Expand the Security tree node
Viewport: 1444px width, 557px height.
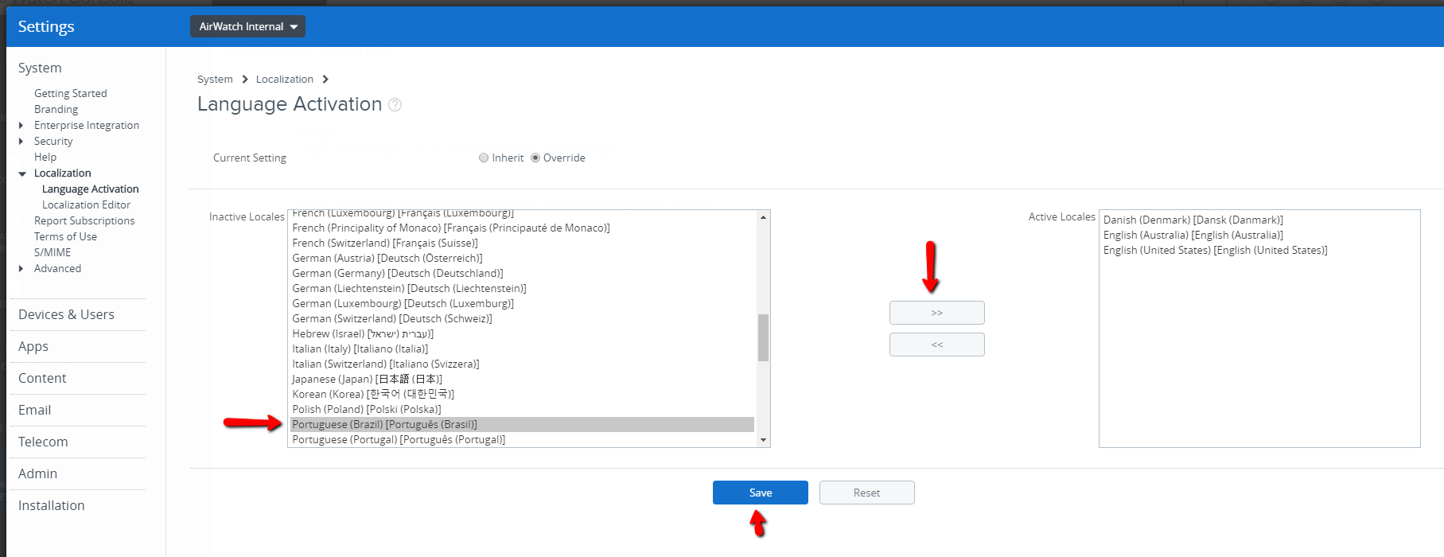click(x=21, y=141)
